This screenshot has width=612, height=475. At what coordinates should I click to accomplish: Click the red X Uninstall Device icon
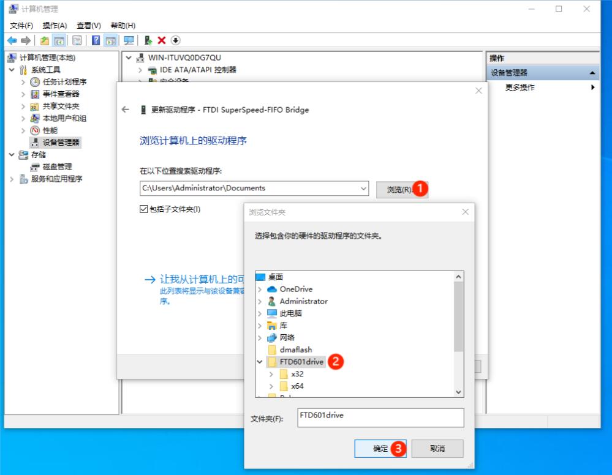[x=161, y=41]
